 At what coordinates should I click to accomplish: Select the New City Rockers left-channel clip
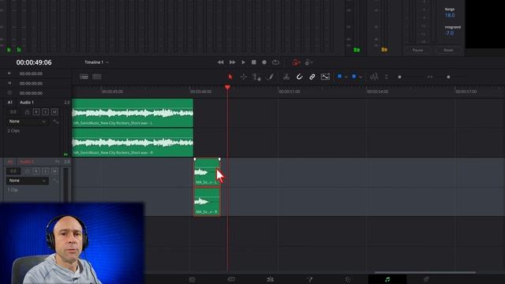(133, 113)
